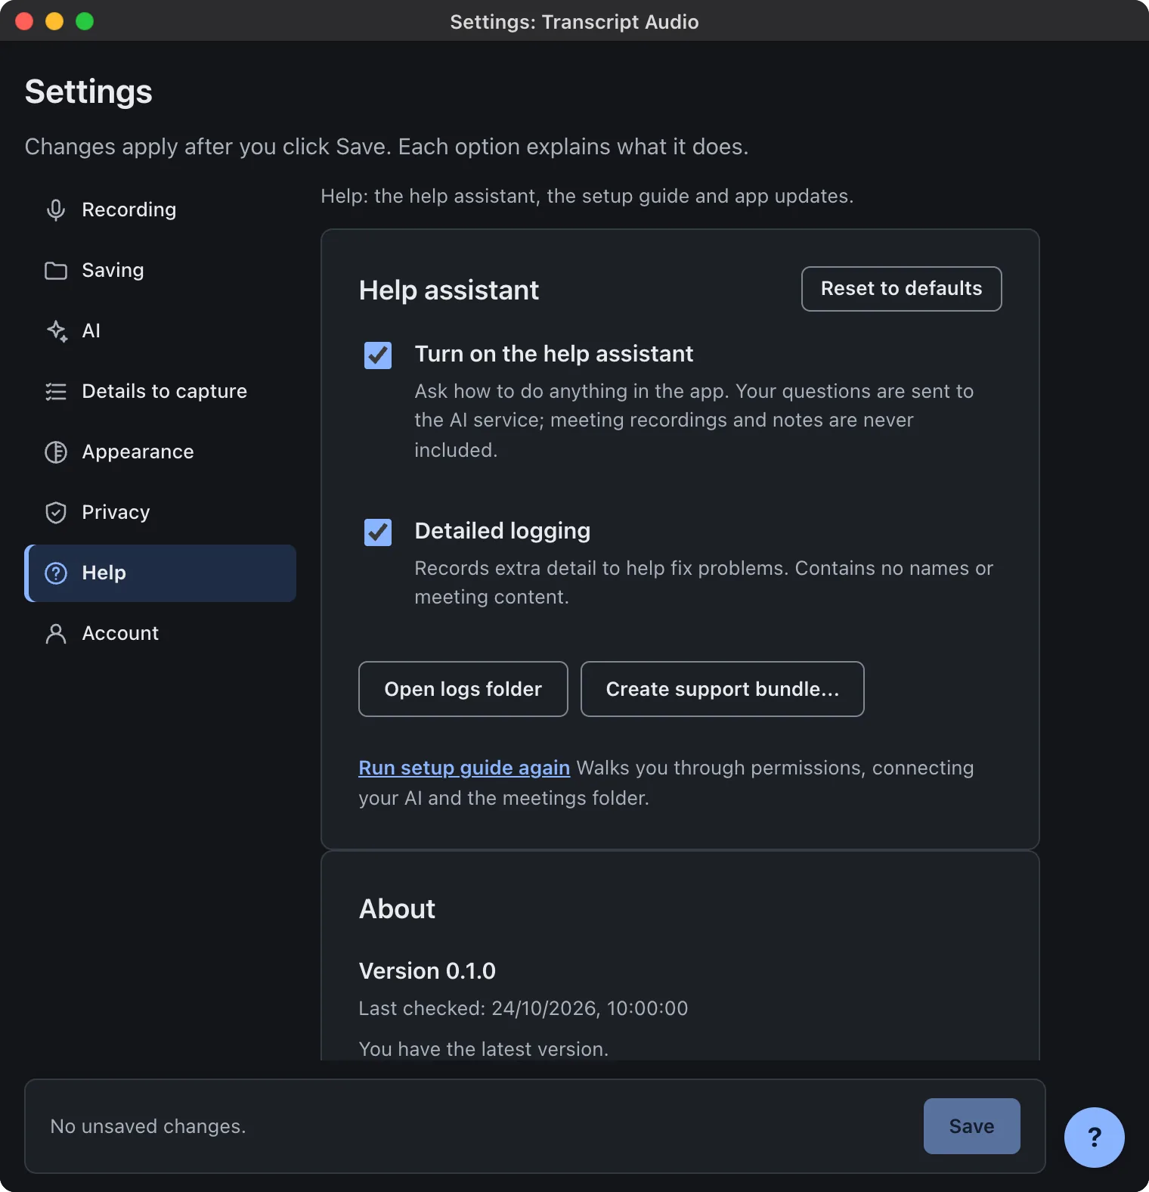Click the green zoom window button

point(85,21)
